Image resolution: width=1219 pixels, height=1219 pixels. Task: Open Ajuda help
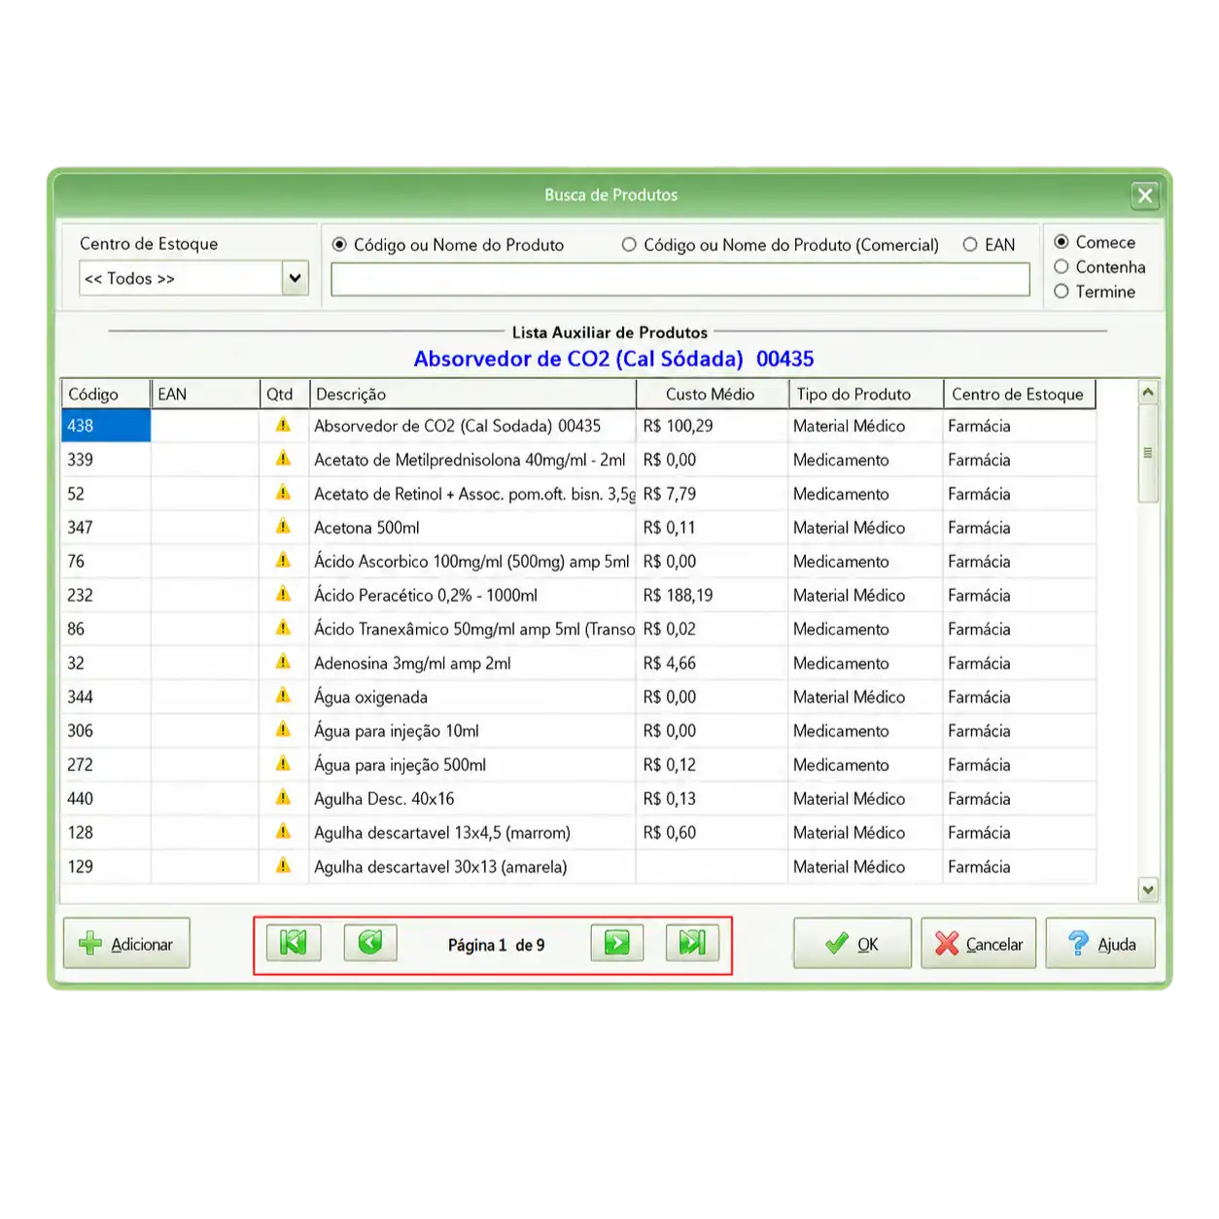[1100, 943]
